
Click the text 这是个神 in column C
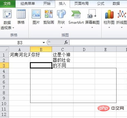[62, 55]
